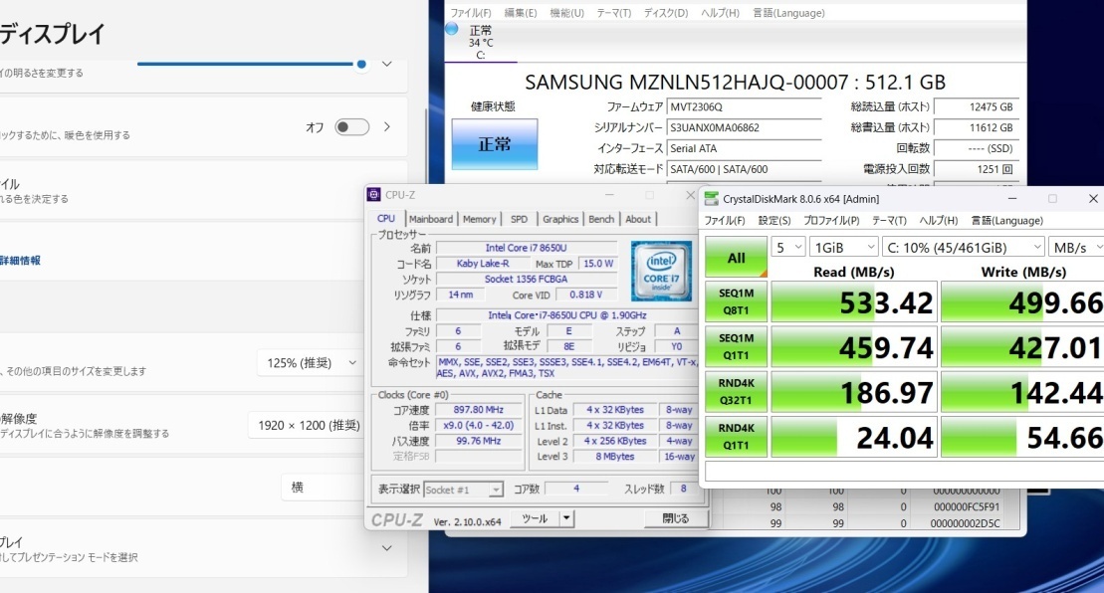
Task: Click the 499.66 write result cell
Action: pos(1023,302)
